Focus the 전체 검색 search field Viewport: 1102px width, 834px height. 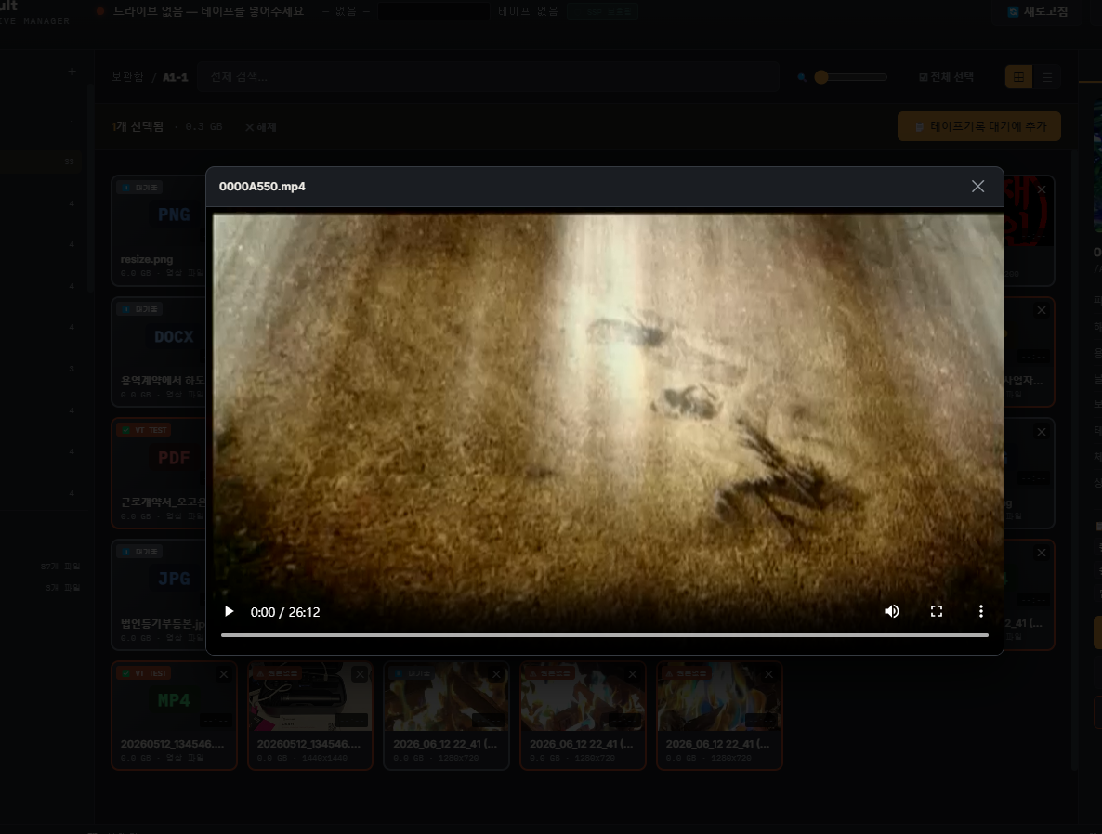click(488, 76)
